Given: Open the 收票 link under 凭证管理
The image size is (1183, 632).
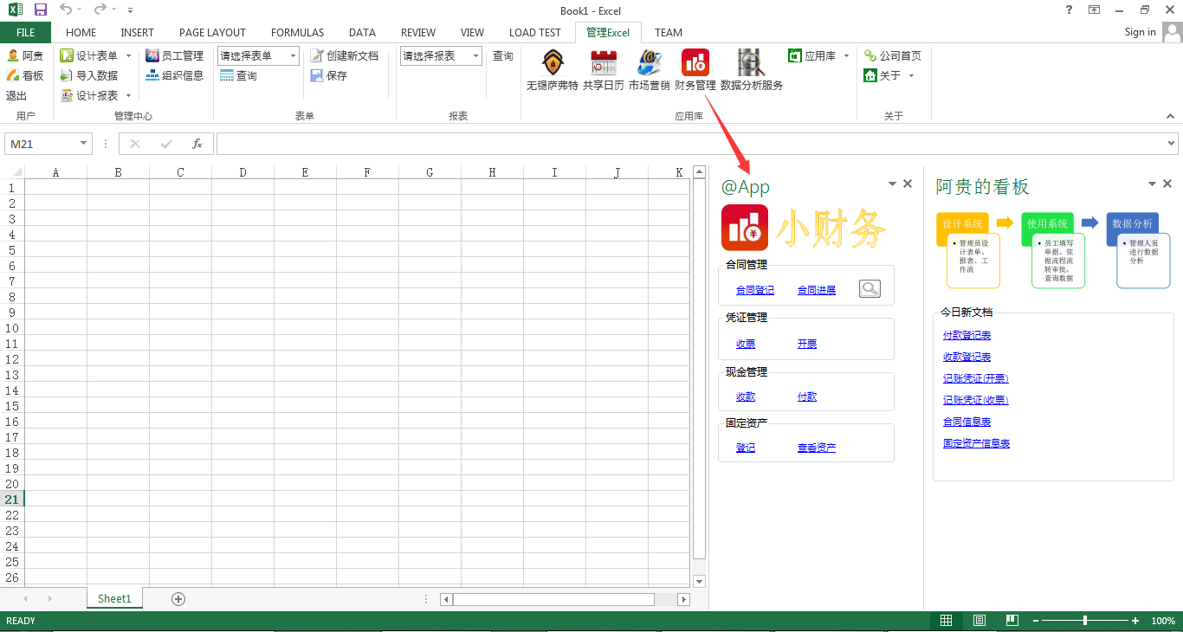Looking at the screenshot, I should 746,344.
